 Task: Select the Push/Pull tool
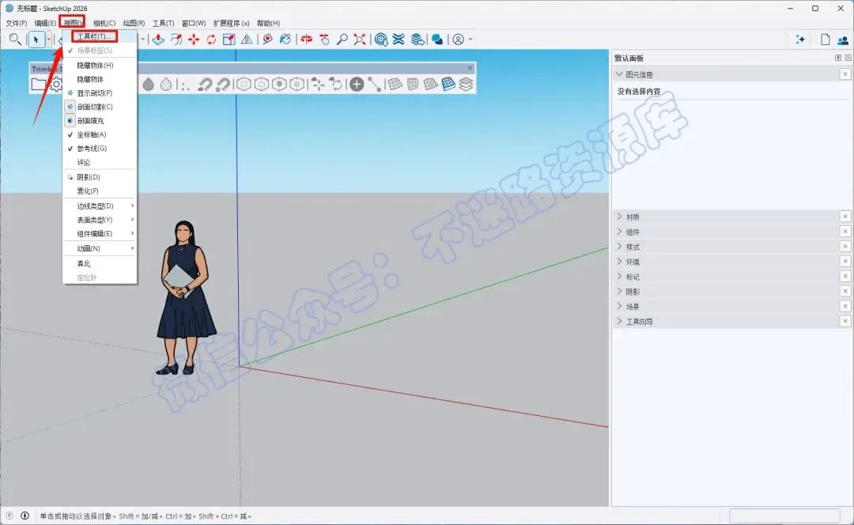click(x=158, y=40)
